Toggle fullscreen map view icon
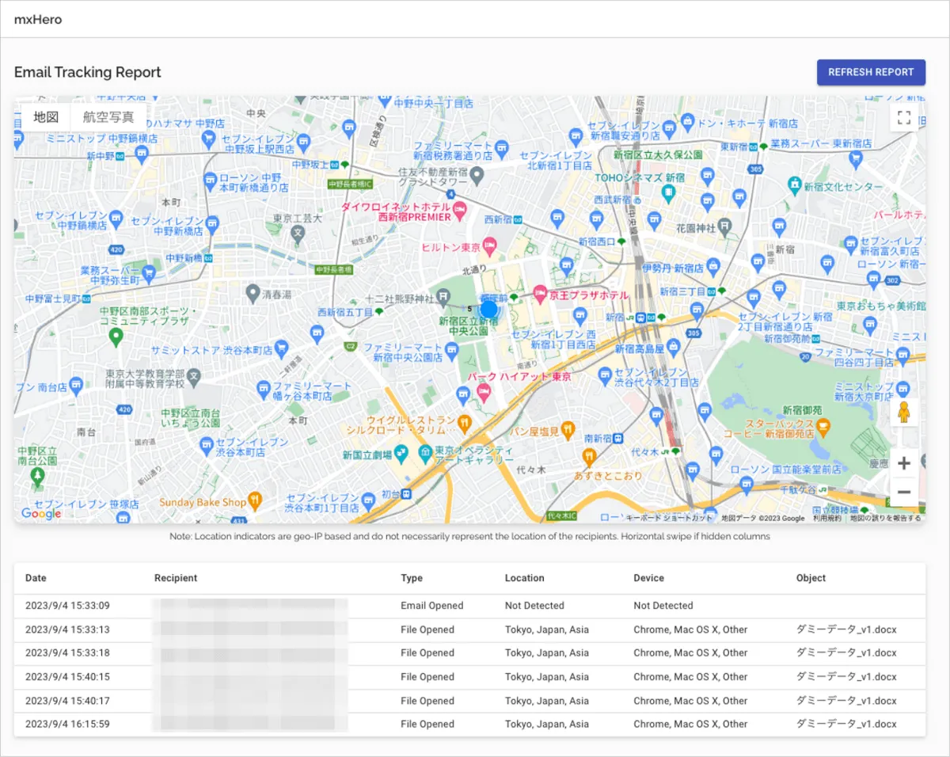The image size is (950, 757). tap(904, 119)
